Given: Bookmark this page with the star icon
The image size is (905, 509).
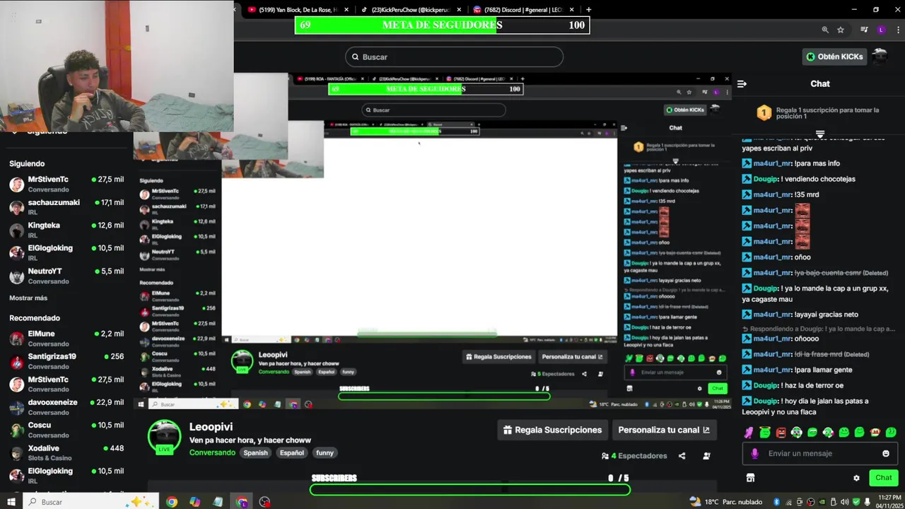Looking at the screenshot, I should pos(841,30).
